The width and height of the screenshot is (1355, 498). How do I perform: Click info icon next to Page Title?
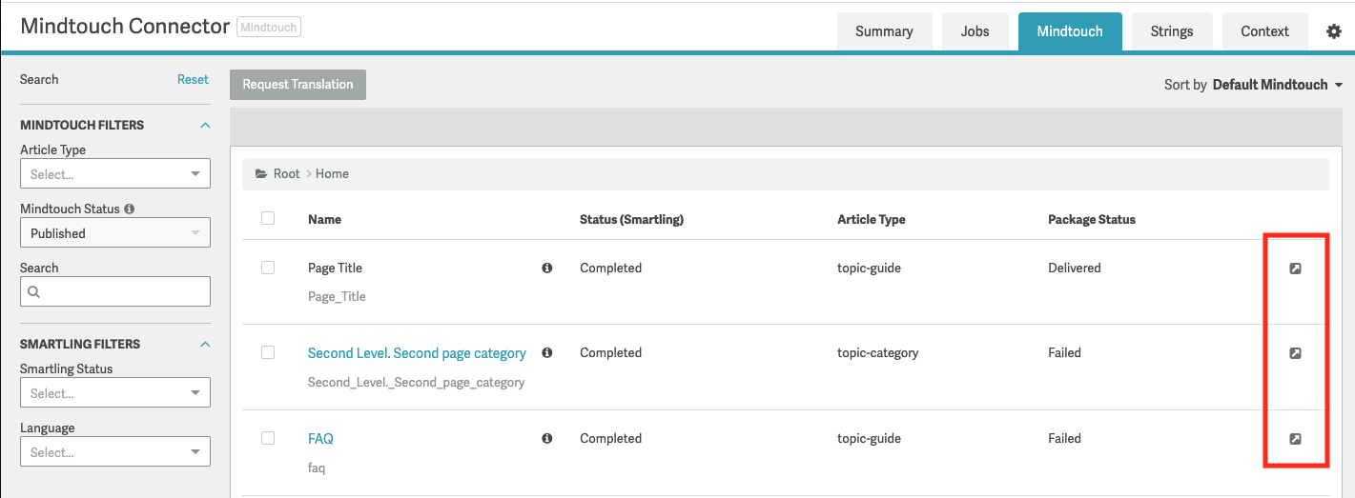coord(547,269)
